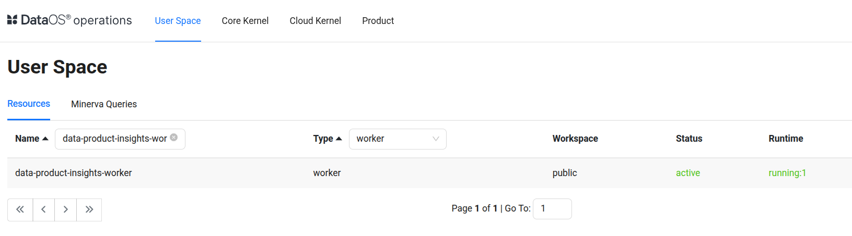This screenshot has height=236, width=852.
Task: Go to previous page
Action: 43,209
